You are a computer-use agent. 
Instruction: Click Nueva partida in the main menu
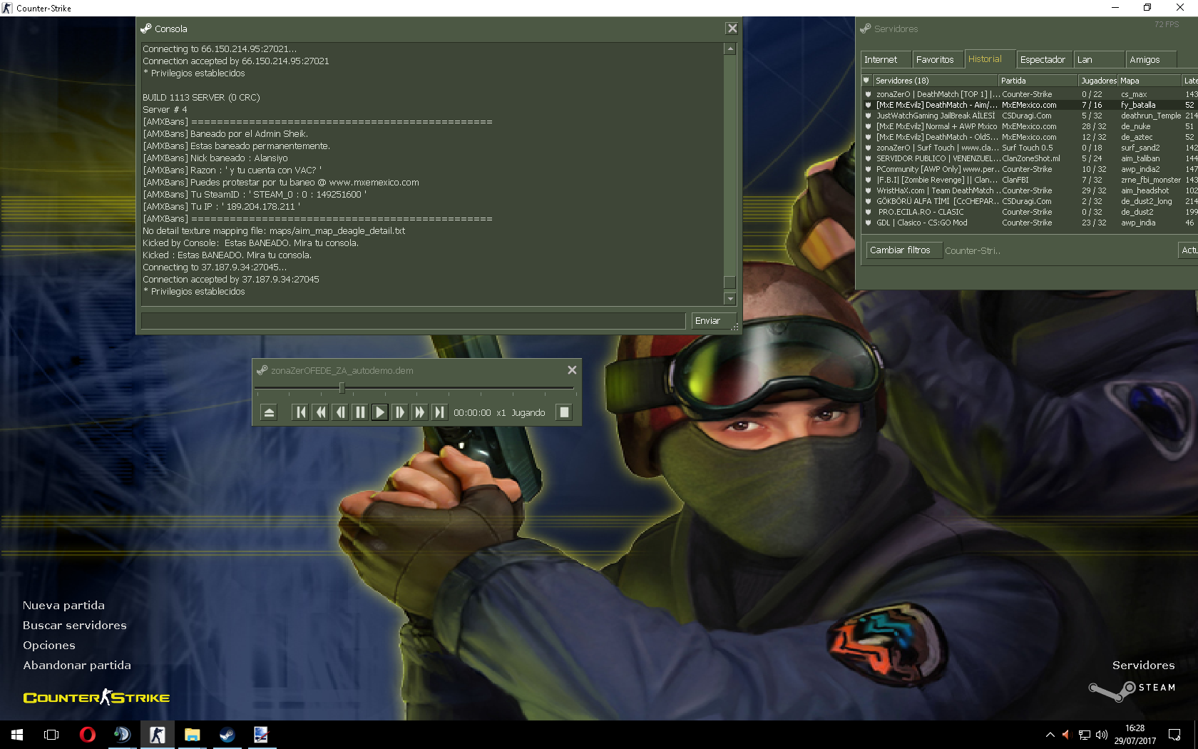point(63,606)
